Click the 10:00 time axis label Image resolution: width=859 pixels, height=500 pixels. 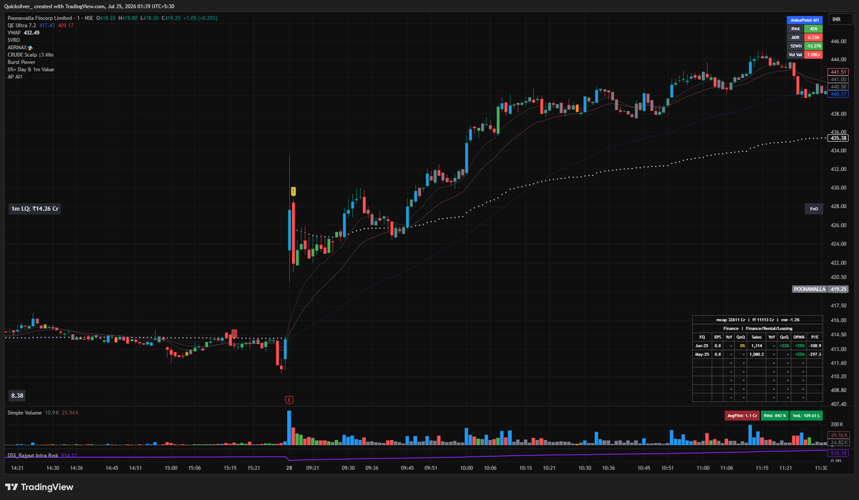click(467, 468)
